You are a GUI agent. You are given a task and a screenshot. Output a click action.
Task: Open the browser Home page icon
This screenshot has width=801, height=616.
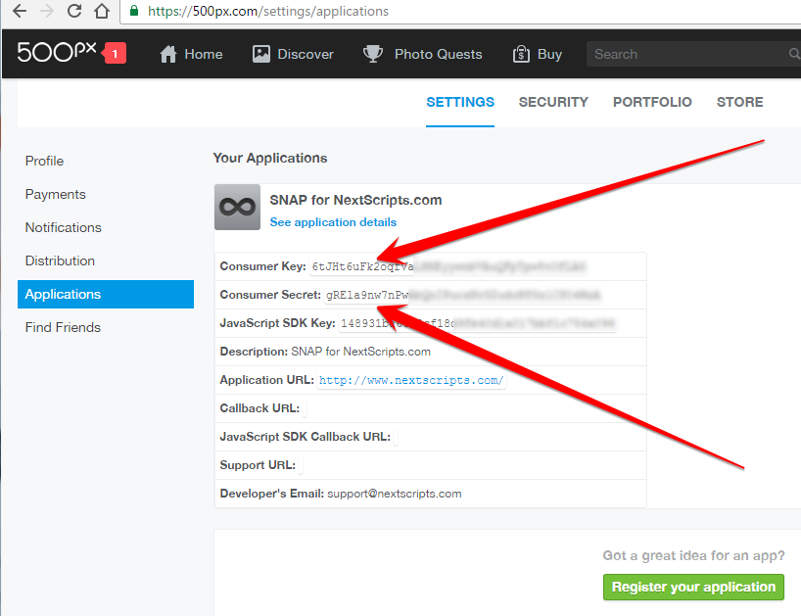102,11
